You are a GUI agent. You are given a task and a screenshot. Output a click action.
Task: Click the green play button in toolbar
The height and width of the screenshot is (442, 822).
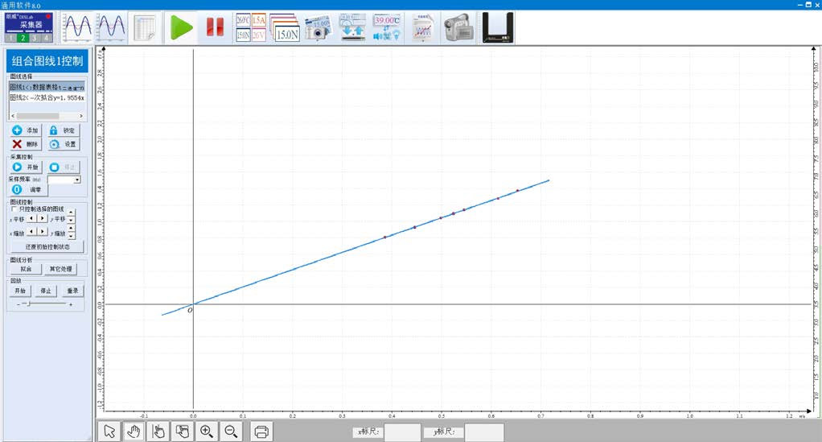click(183, 27)
